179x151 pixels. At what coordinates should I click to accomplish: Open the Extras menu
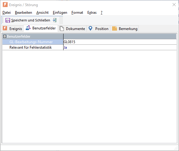[x=92, y=13]
